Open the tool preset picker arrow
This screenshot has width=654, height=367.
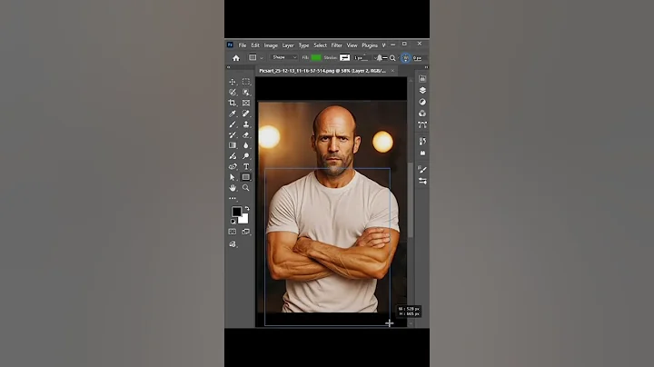click(x=262, y=58)
